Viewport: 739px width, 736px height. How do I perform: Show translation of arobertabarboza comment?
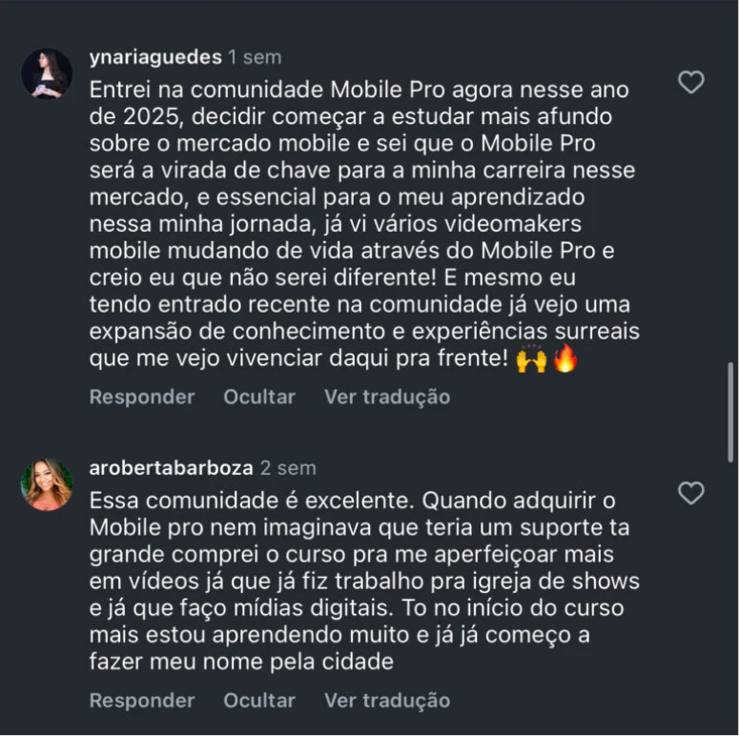click(x=386, y=700)
